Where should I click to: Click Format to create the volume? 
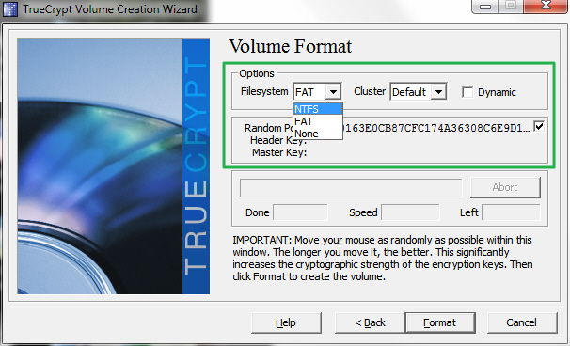click(x=440, y=322)
